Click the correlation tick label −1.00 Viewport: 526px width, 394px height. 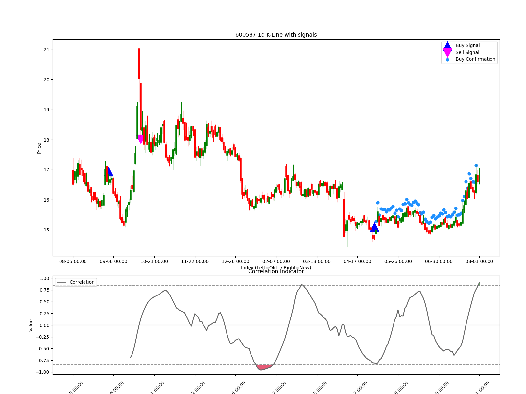[42, 372]
